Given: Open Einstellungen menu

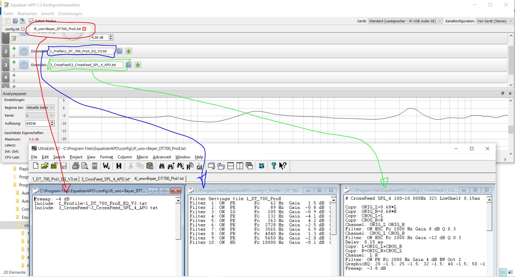Looking at the screenshot, I should click(x=70, y=13).
